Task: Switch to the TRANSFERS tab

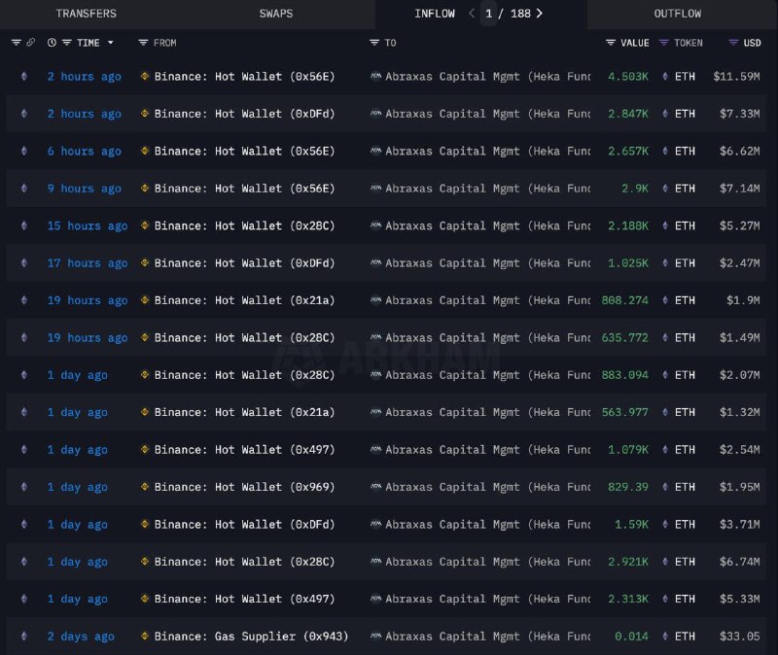Action: click(x=86, y=14)
